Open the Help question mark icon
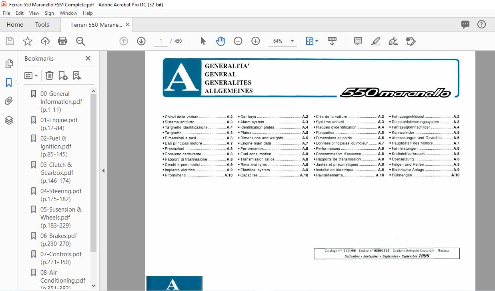Screen dimensions: 495x291 [481, 24]
